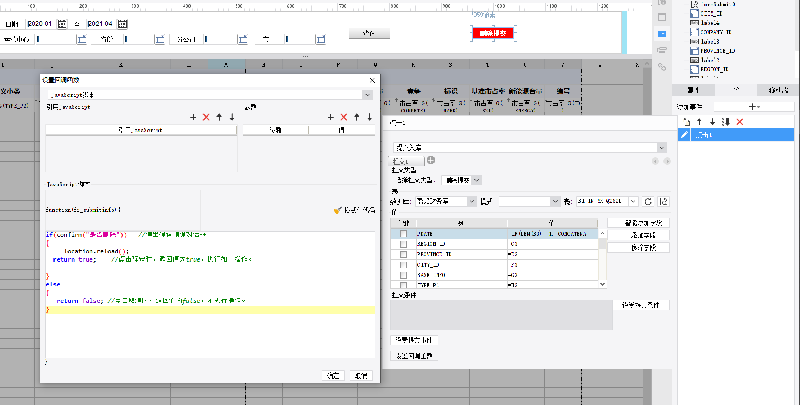Click the 设置回调函数 button
This screenshot has height=405, width=800.
[414, 356]
